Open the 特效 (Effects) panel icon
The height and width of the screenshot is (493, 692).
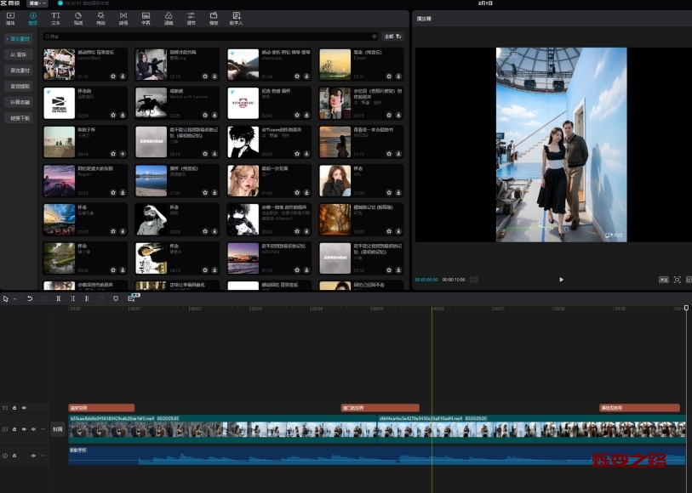click(x=101, y=18)
